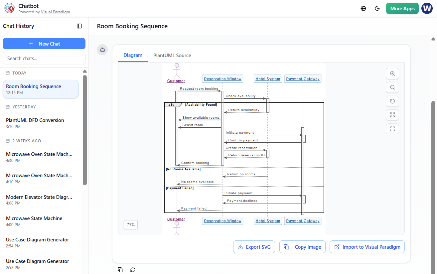Copy the diagram using the copy icon
This screenshot has height=274, width=437.
tap(120, 270)
